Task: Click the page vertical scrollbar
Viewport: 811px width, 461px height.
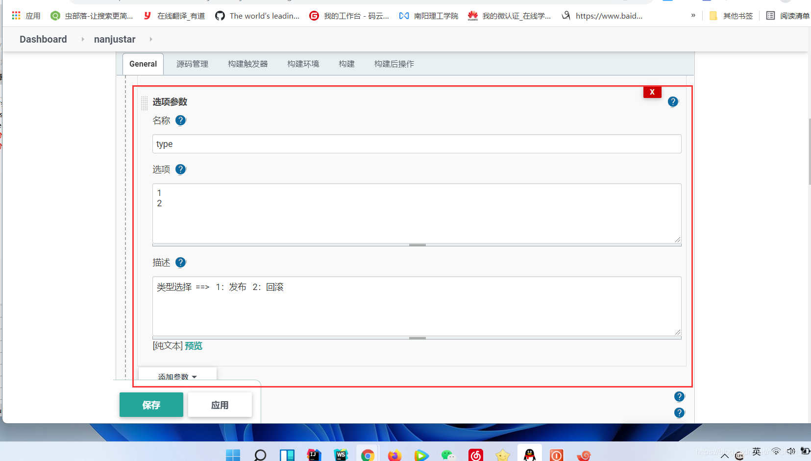Action: (x=810, y=152)
